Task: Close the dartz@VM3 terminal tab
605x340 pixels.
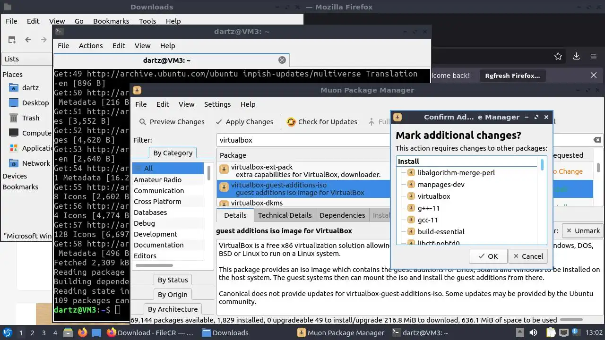Action: coord(282,60)
